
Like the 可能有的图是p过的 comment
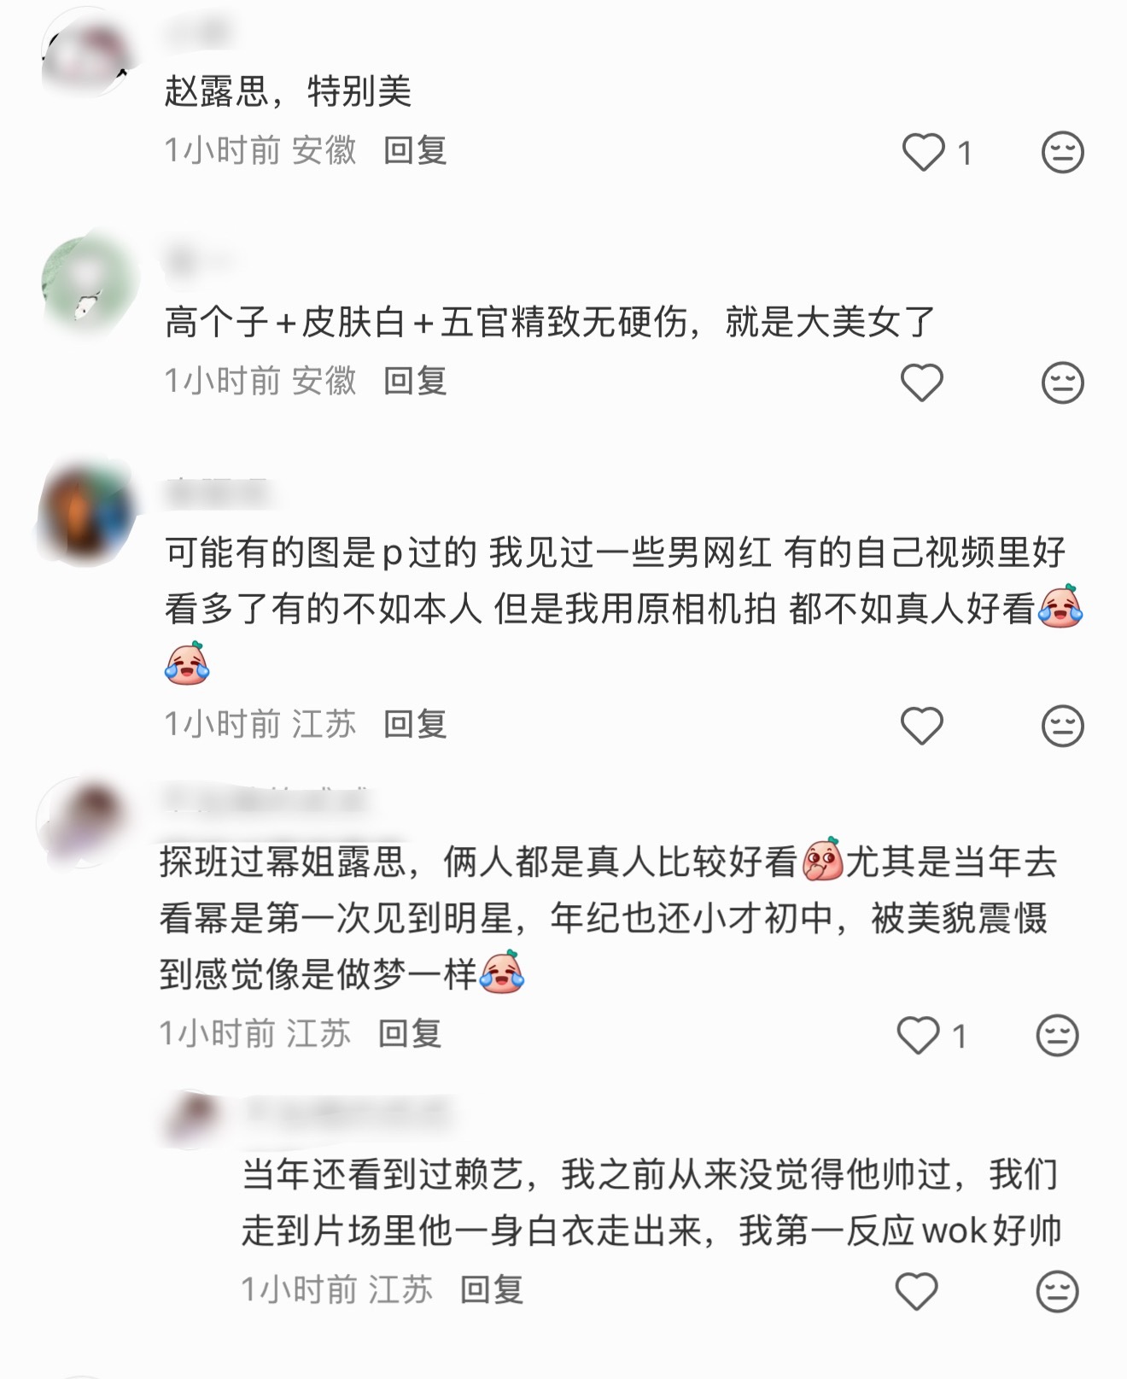(922, 726)
